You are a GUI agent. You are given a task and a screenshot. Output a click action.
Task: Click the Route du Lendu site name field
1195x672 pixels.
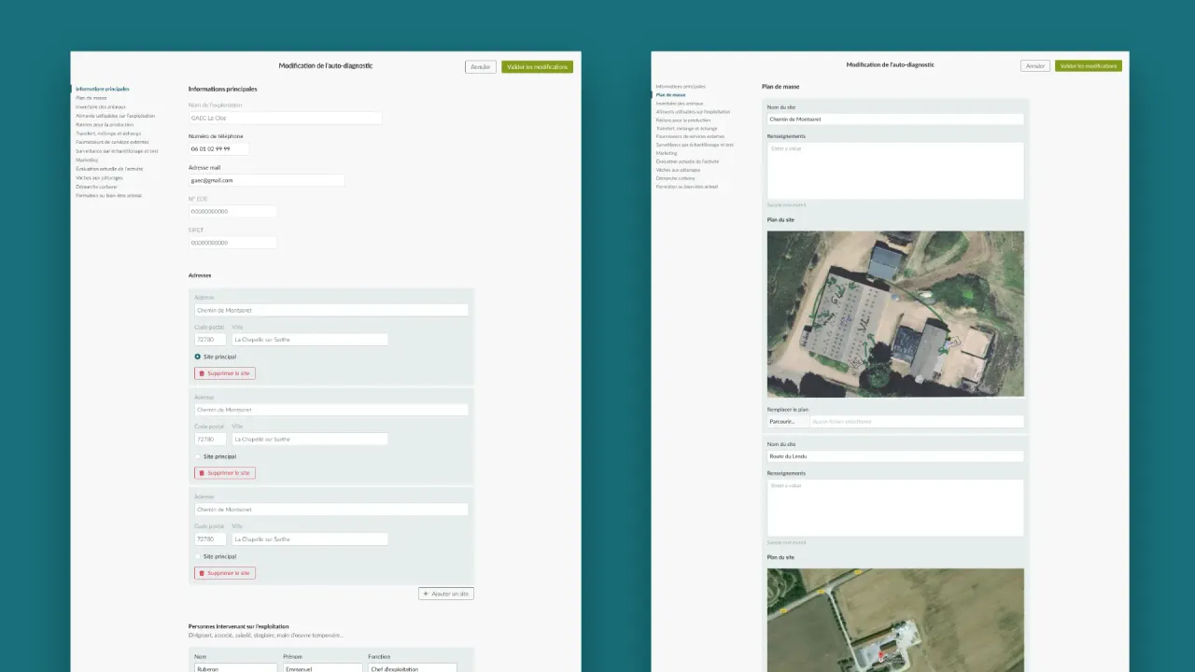[894, 456]
